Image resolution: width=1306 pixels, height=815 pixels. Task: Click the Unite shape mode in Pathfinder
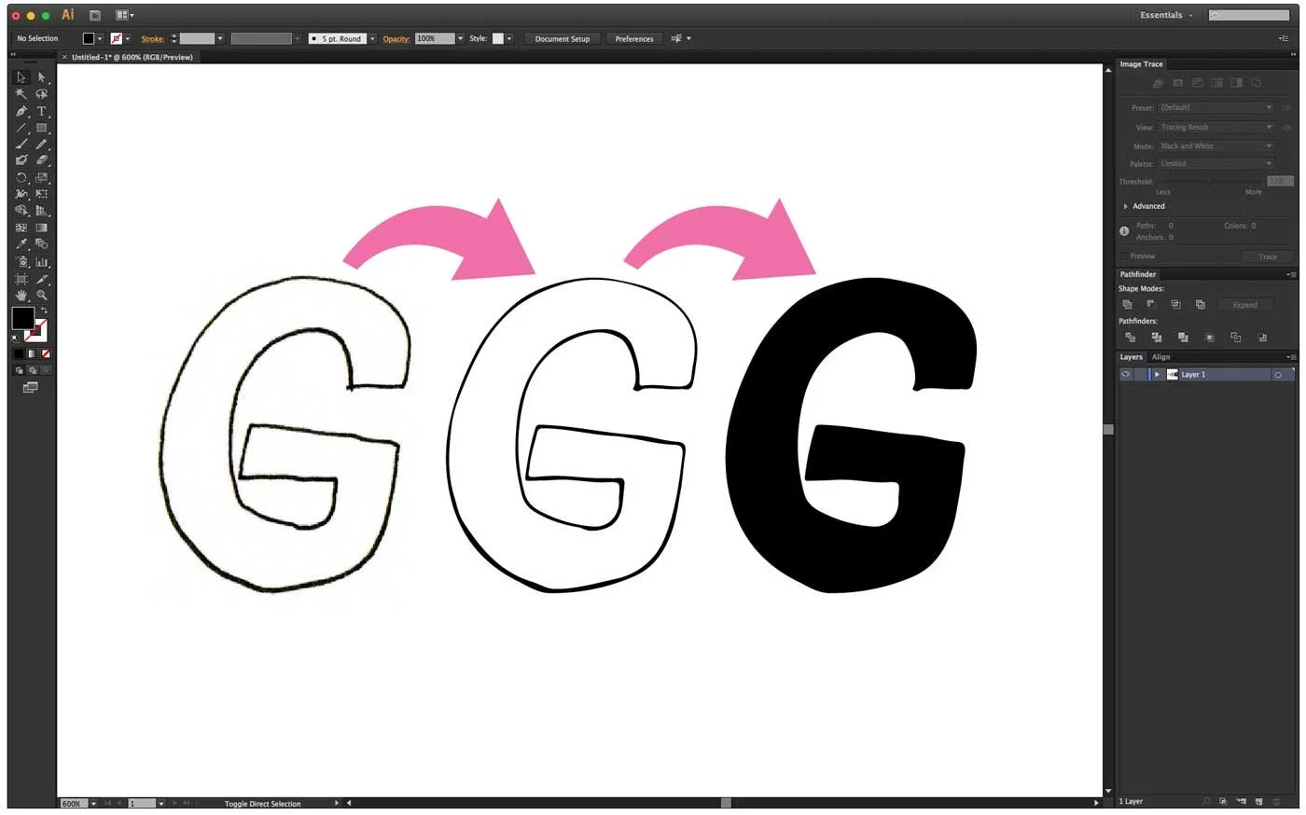[x=1129, y=304]
